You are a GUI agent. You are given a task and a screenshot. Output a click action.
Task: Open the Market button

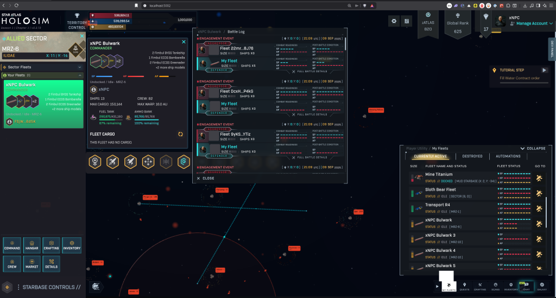click(x=31, y=264)
